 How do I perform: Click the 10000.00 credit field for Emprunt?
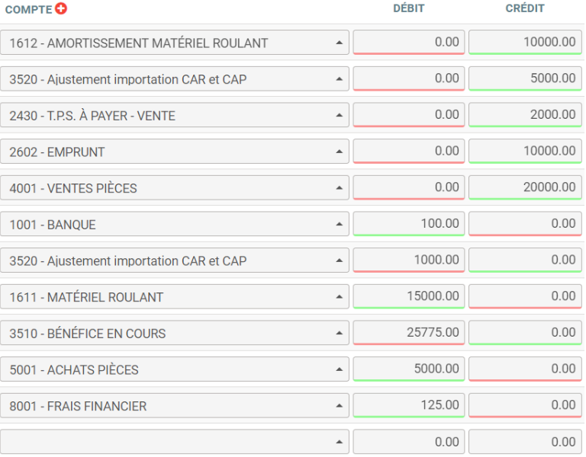[525, 151]
